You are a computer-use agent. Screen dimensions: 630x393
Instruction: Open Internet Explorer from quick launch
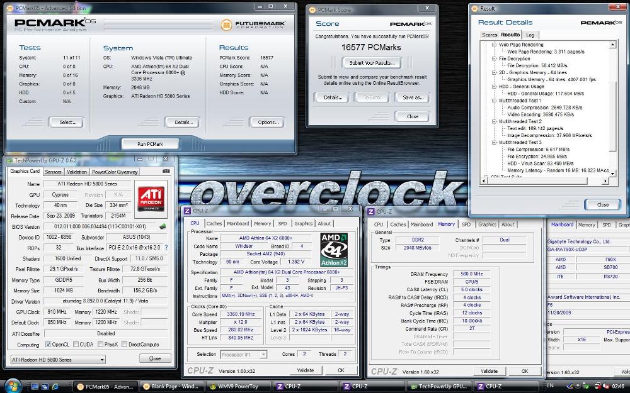click(x=55, y=387)
